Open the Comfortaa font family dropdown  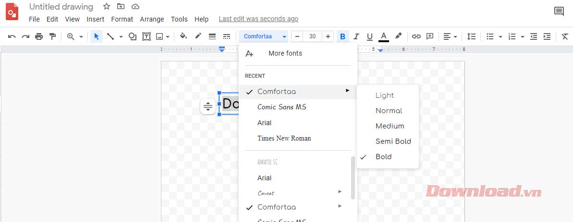264,36
